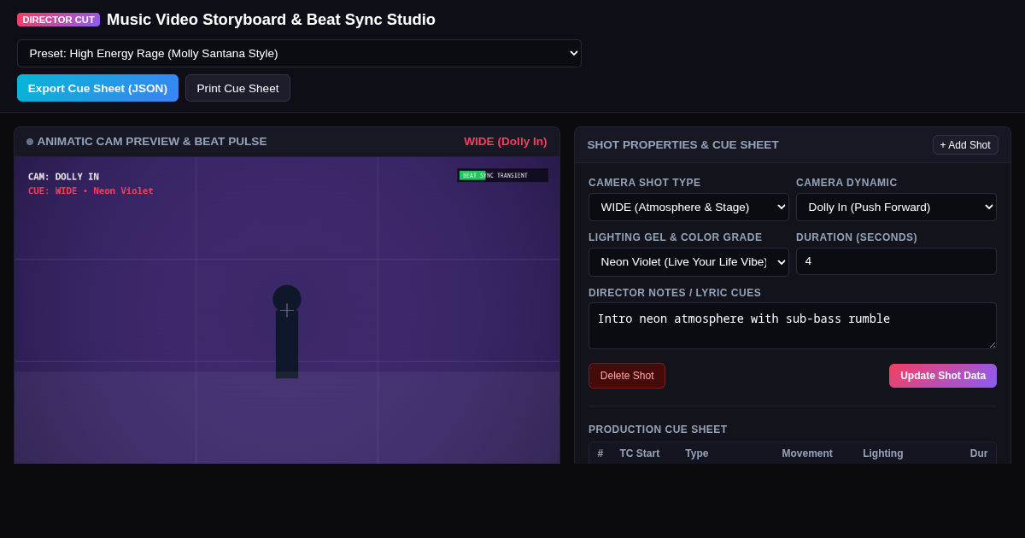Click Shot Properties & Cue Sheet title
The height and width of the screenshot is (538, 1025).
point(683,145)
